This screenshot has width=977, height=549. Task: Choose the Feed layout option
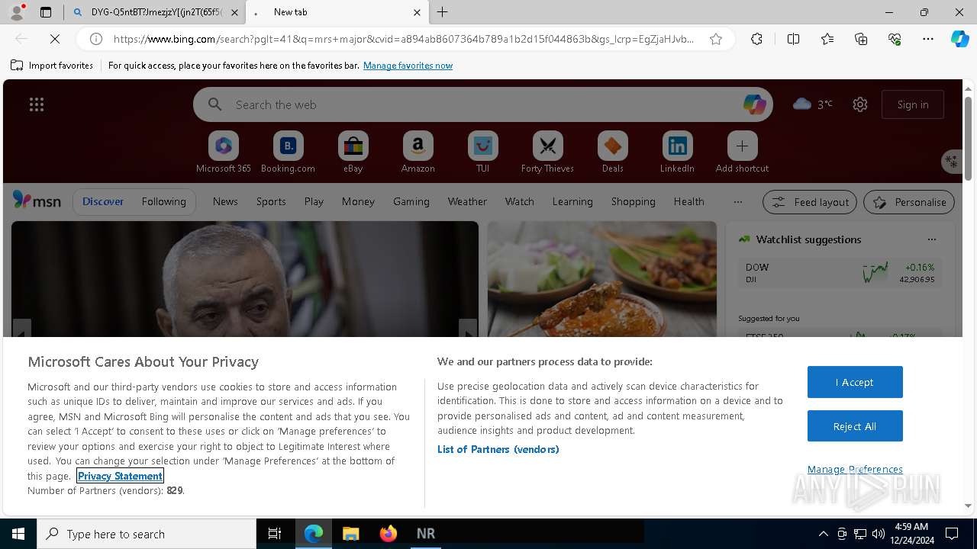(x=810, y=202)
